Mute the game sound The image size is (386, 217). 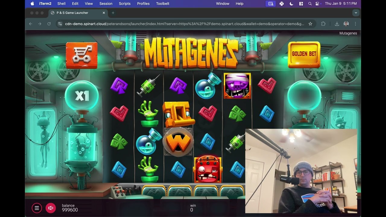pyautogui.click(x=51, y=208)
